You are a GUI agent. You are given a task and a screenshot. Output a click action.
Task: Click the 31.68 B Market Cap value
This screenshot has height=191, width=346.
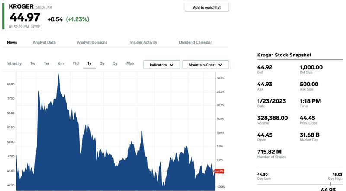310,135
